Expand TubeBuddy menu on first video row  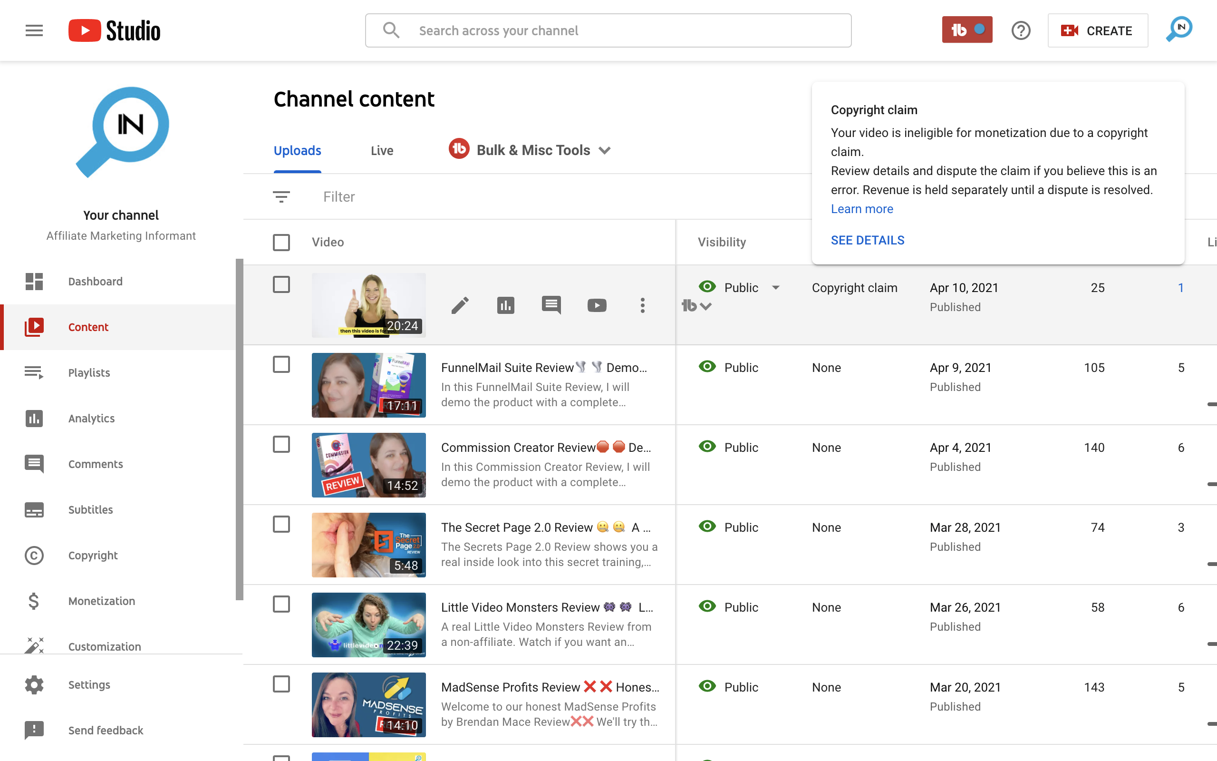696,305
